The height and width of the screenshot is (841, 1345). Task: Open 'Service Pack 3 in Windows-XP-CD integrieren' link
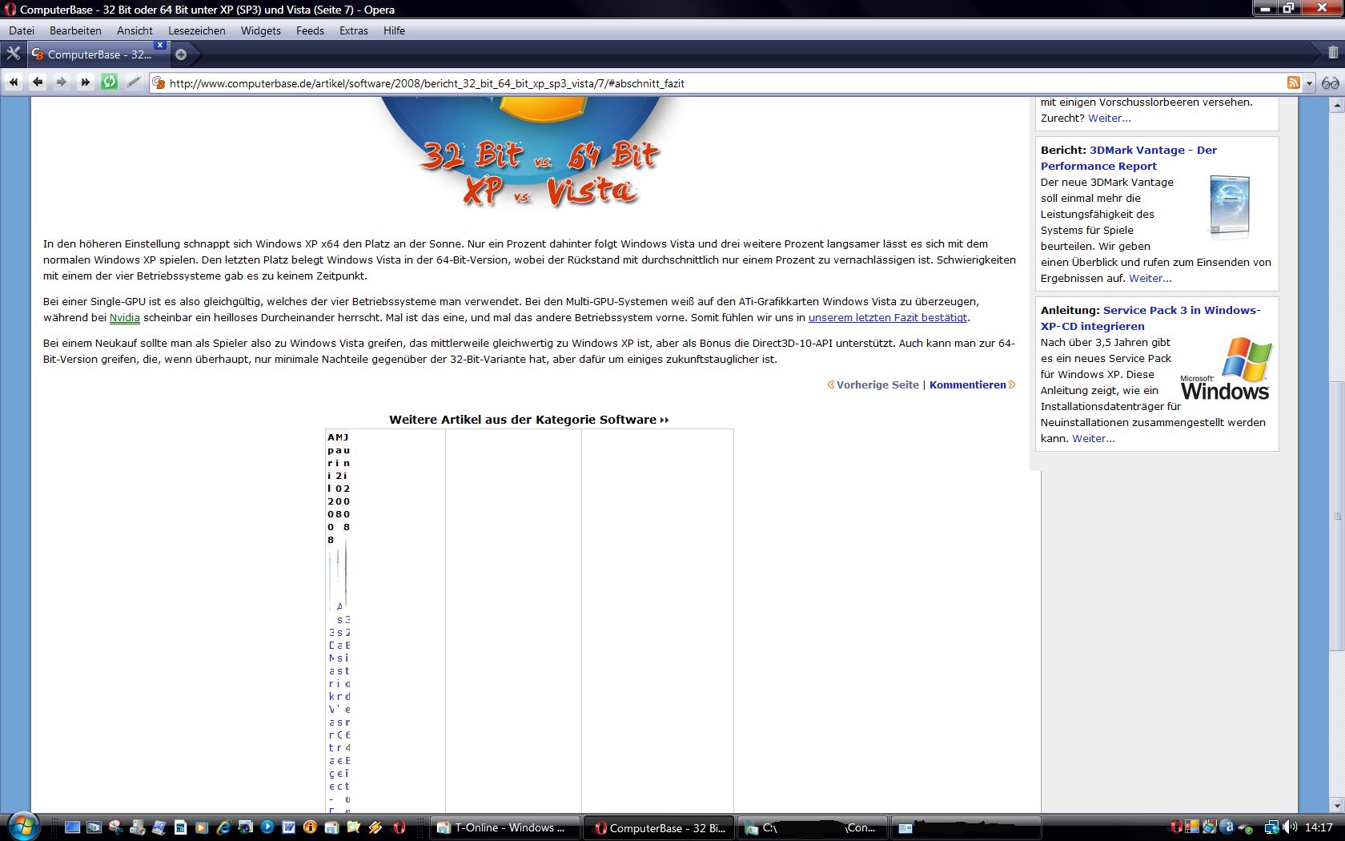tap(1150, 318)
